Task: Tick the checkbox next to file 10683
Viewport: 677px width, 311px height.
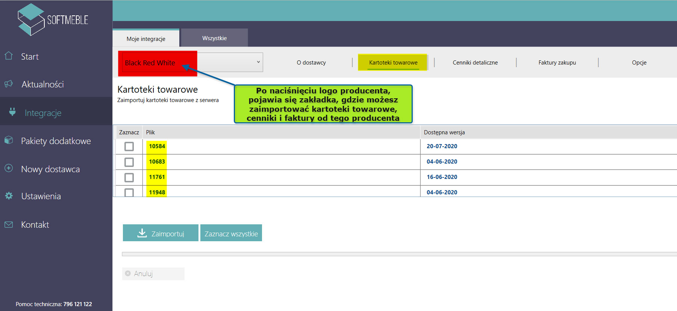Action: tap(129, 162)
